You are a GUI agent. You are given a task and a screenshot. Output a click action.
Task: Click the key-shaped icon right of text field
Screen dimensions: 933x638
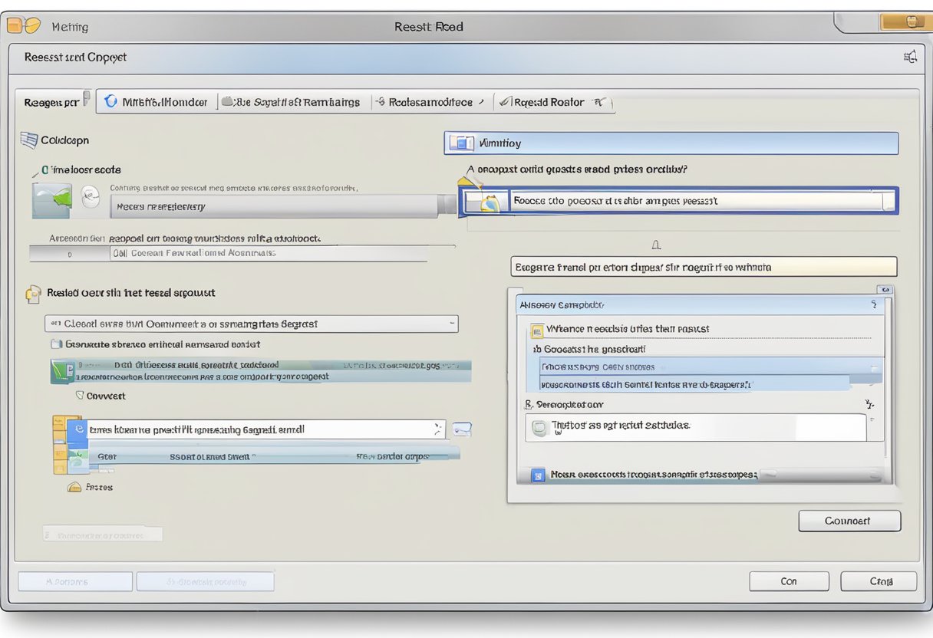click(462, 429)
